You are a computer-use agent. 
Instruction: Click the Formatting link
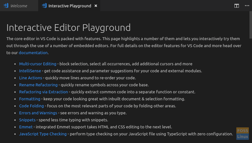coord(30,99)
